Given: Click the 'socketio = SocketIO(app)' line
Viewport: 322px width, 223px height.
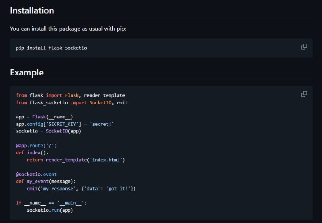Looking at the screenshot, I should tap(48, 131).
